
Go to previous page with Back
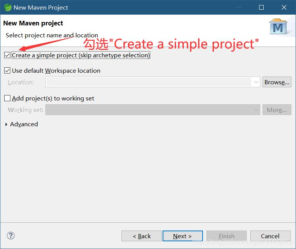click(x=141, y=236)
